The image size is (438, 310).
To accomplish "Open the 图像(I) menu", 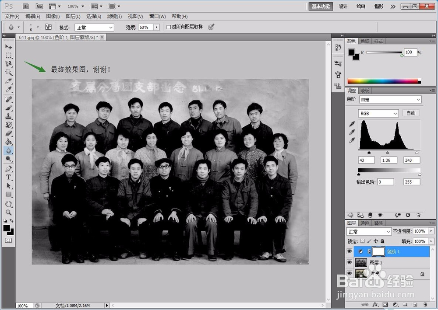I will 53,17.
